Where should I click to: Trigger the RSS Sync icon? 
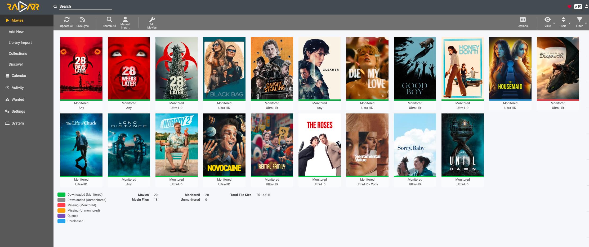[82, 20]
